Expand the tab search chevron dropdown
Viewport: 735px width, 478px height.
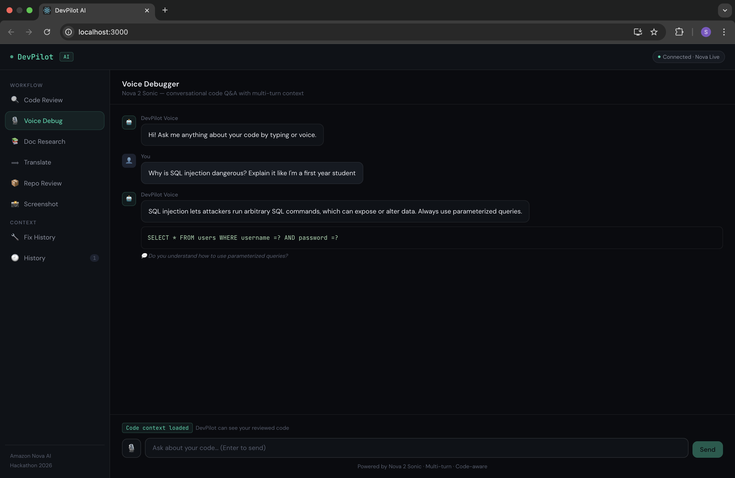click(724, 10)
